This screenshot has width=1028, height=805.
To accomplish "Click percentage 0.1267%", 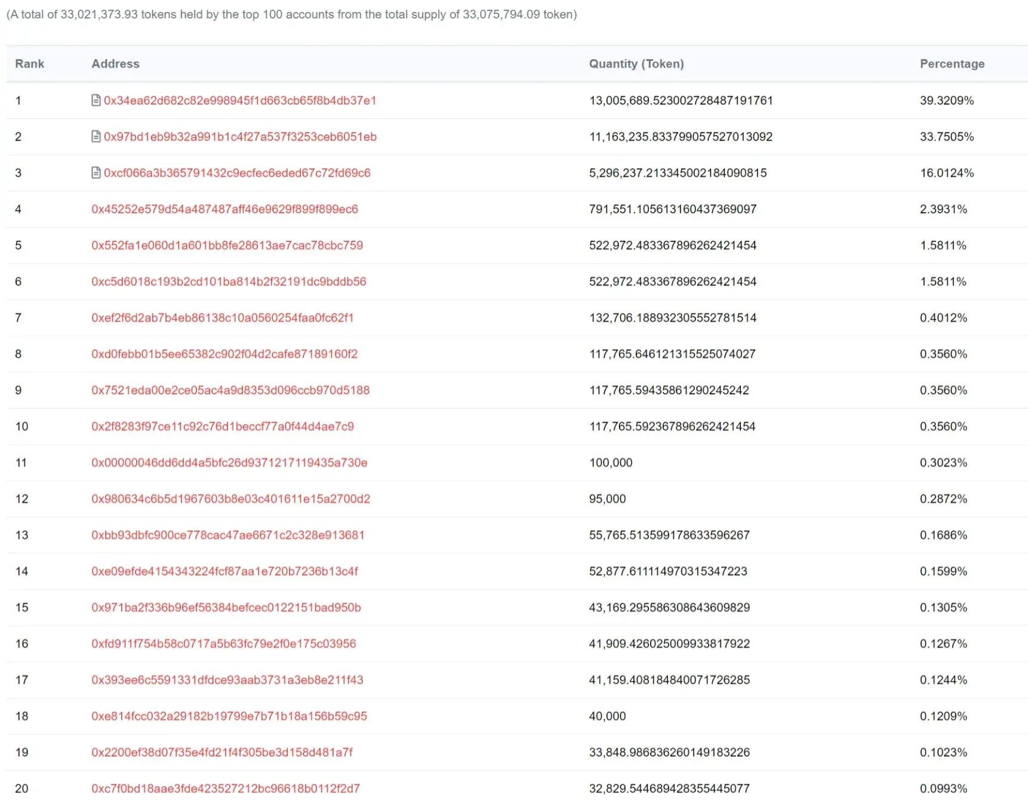I will pyautogui.click(x=944, y=644).
